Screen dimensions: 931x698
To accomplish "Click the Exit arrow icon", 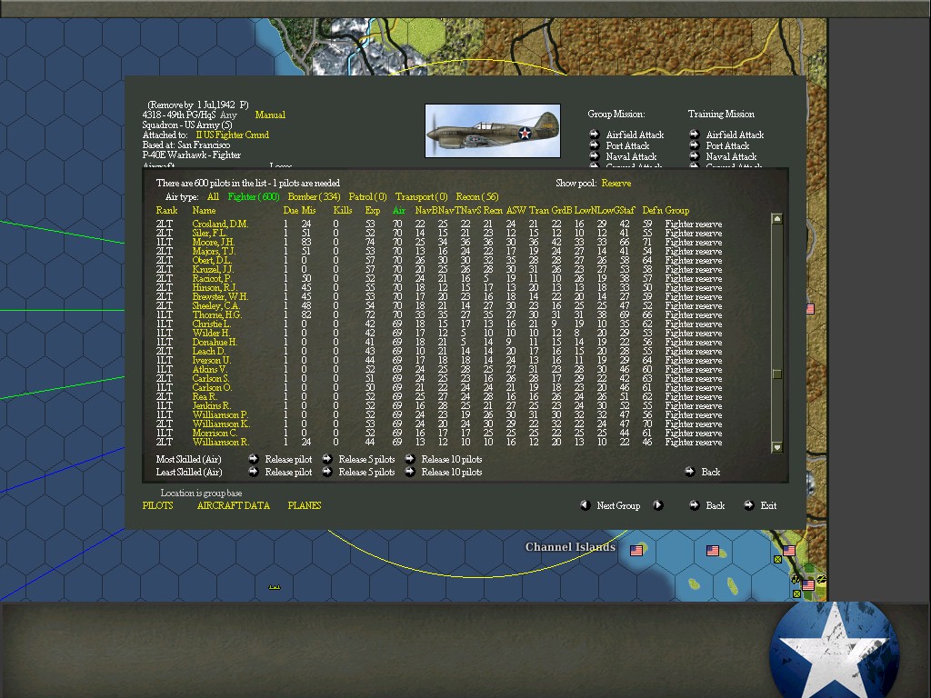I will [749, 505].
